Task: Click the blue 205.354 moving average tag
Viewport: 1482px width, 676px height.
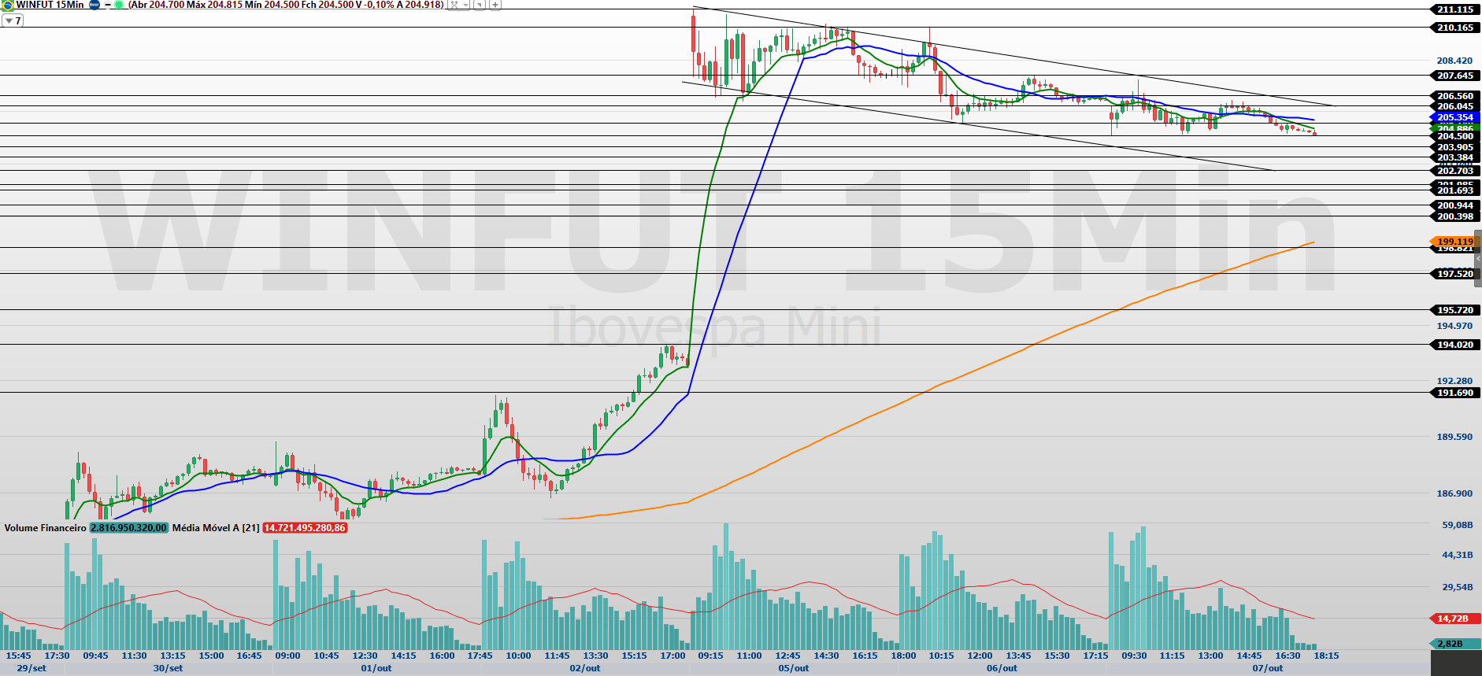Action: [x=1454, y=117]
